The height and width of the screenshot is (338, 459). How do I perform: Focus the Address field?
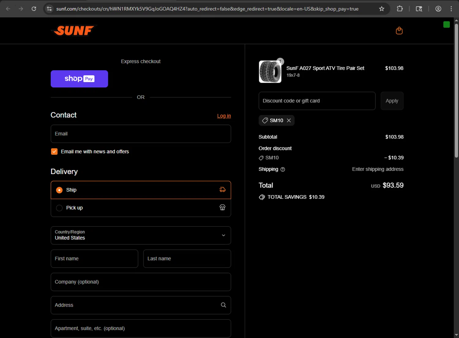pos(141,305)
